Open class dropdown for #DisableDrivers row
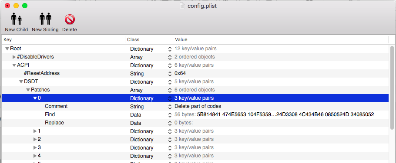Image resolution: width=396 pixels, height=163 pixels. click(170, 57)
